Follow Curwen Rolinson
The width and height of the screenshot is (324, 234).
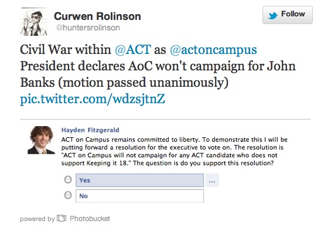point(288,15)
